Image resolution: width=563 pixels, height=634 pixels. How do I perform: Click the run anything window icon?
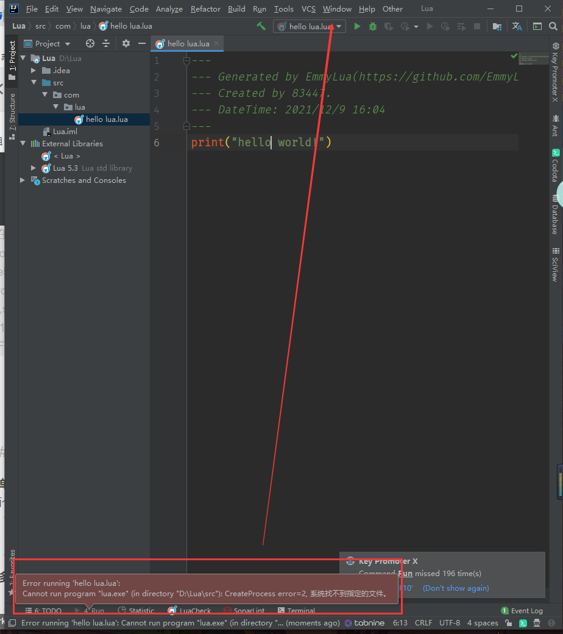[537, 26]
